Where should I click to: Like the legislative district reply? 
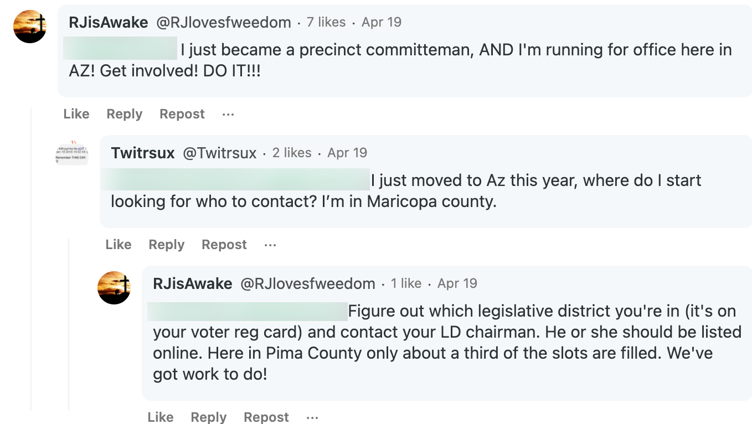click(161, 417)
